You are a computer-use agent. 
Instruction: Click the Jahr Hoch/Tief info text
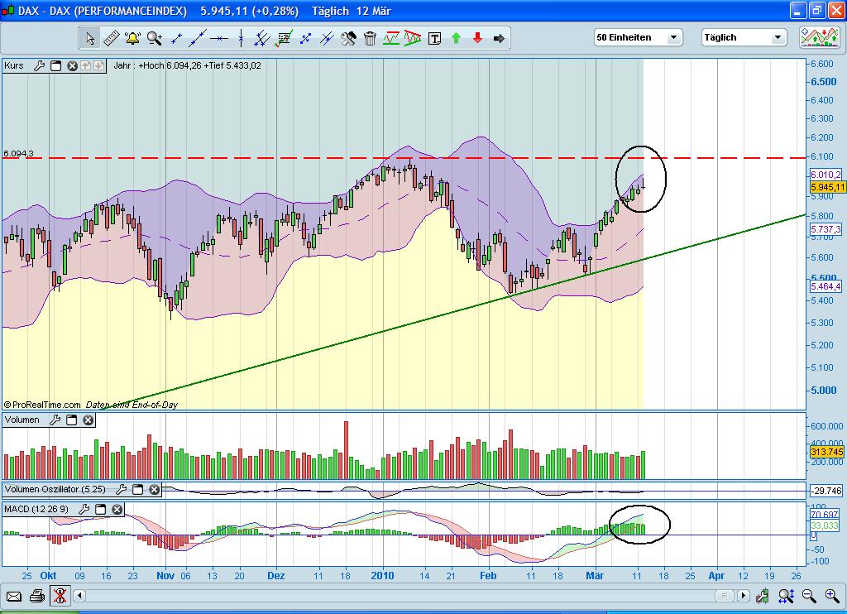(x=188, y=66)
